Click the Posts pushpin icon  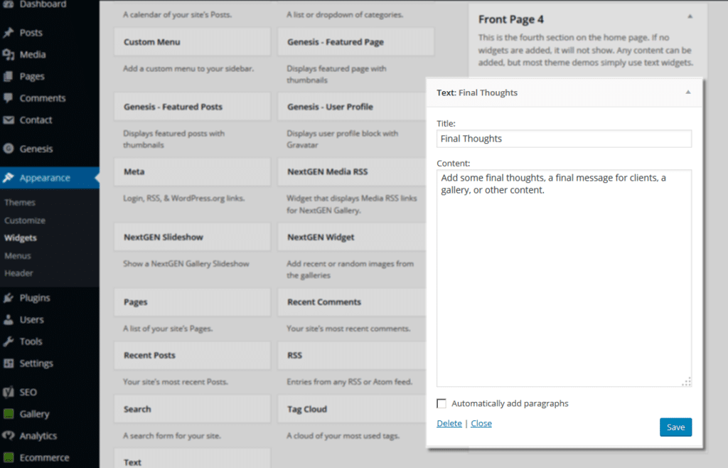(9, 33)
